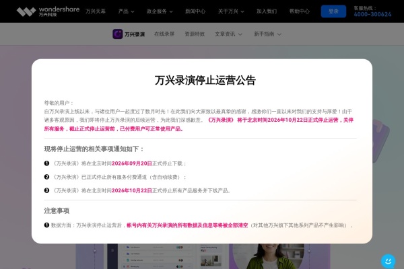Open the 加入我们 page

[267, 11]
